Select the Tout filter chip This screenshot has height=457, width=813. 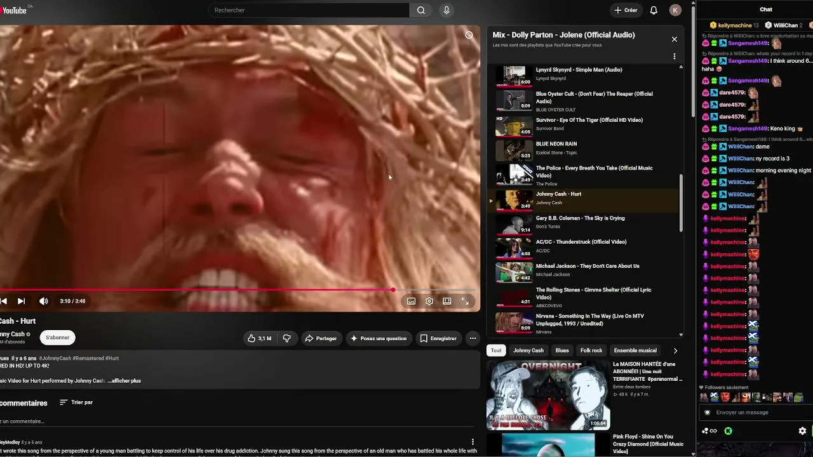[x=496, y=350]
